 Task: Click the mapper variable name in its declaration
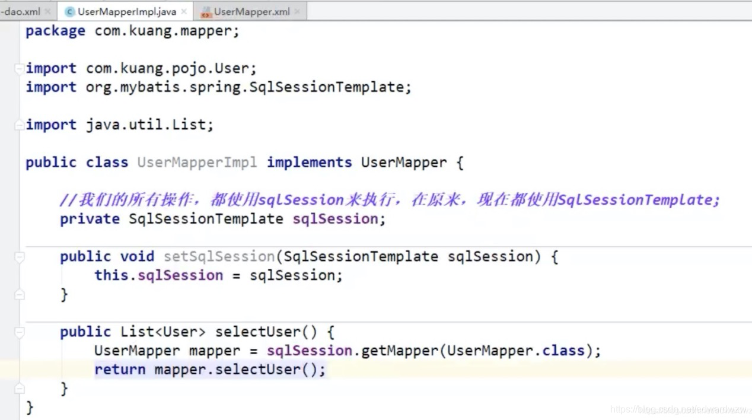214,351
